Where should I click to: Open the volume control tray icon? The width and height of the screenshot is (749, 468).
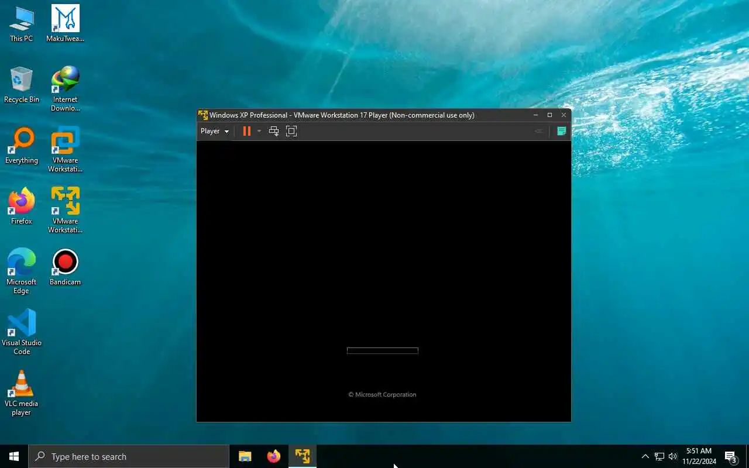[673, 456]
